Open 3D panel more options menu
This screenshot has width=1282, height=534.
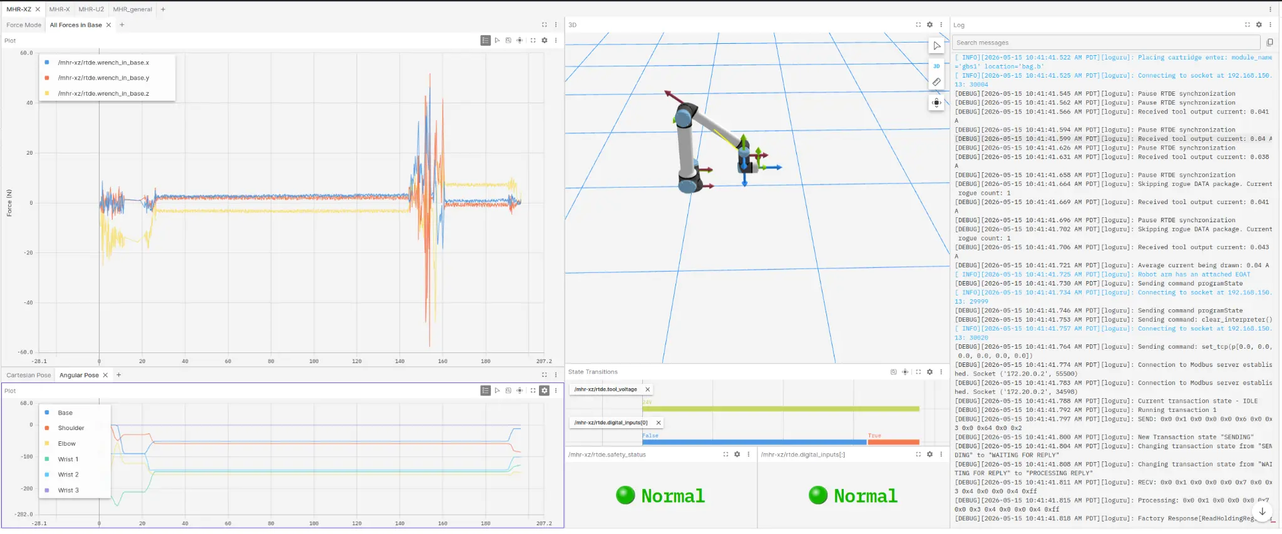(x=941, y=25)
